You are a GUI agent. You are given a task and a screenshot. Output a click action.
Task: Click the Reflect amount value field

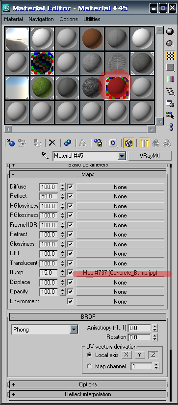click(49, 196)
